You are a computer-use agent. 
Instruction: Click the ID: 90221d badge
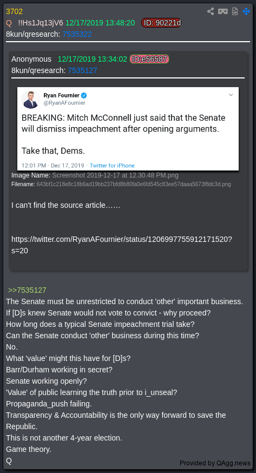[161, 23]
